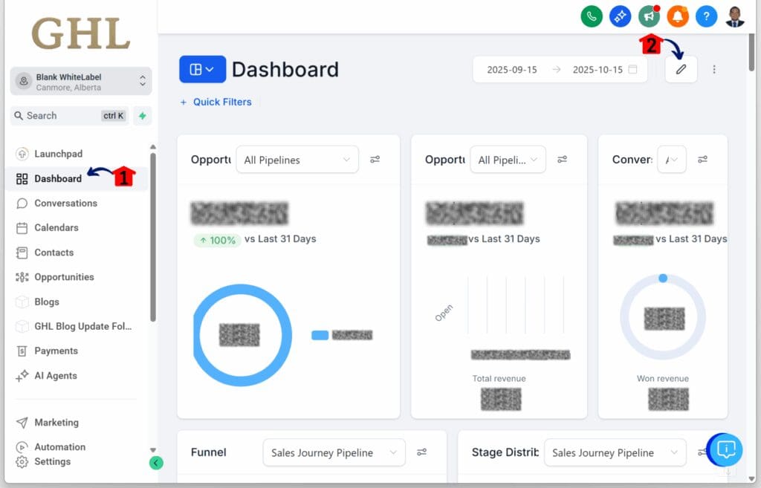Open help using the question mark icon
Screen dimensions: 761x488
pos(706,16)
